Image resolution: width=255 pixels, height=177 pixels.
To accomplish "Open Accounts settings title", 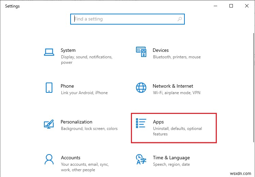I will point(71,158).
